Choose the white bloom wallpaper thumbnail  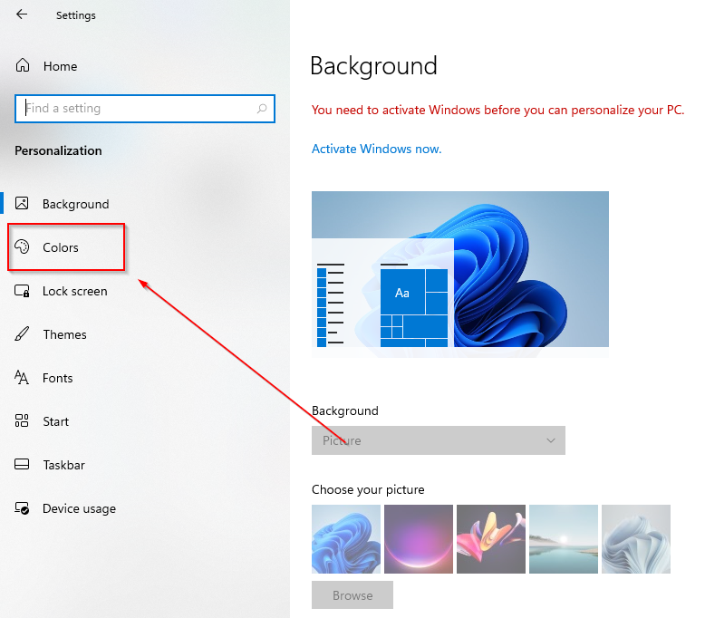tap(636, 539)
